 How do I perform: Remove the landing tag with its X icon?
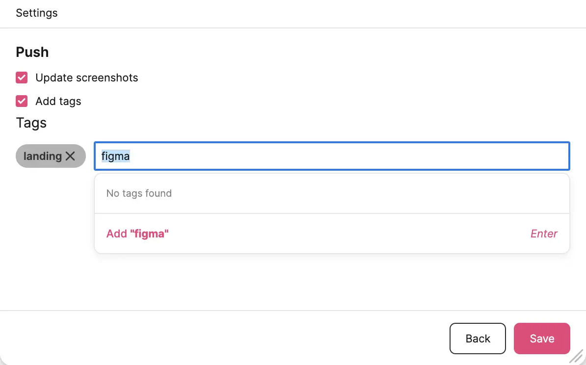[70, 156]
